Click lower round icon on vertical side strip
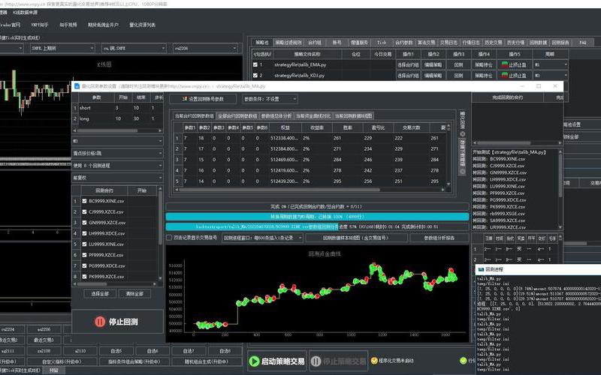The width and height of the screenshot is (601, 375). [x=462, y=172]
